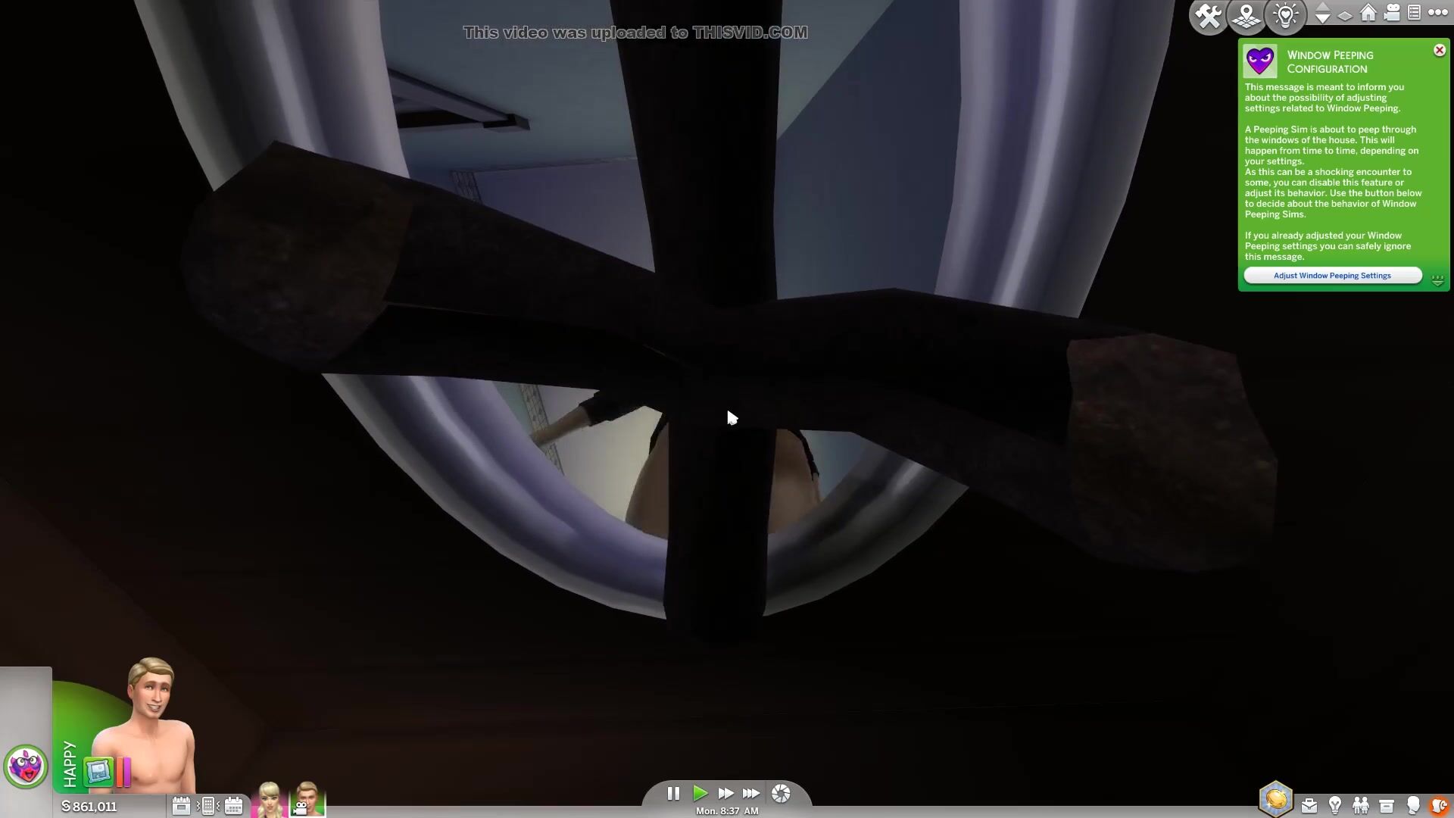Select the blonde female Sim portrait

(x=270, y=799)
